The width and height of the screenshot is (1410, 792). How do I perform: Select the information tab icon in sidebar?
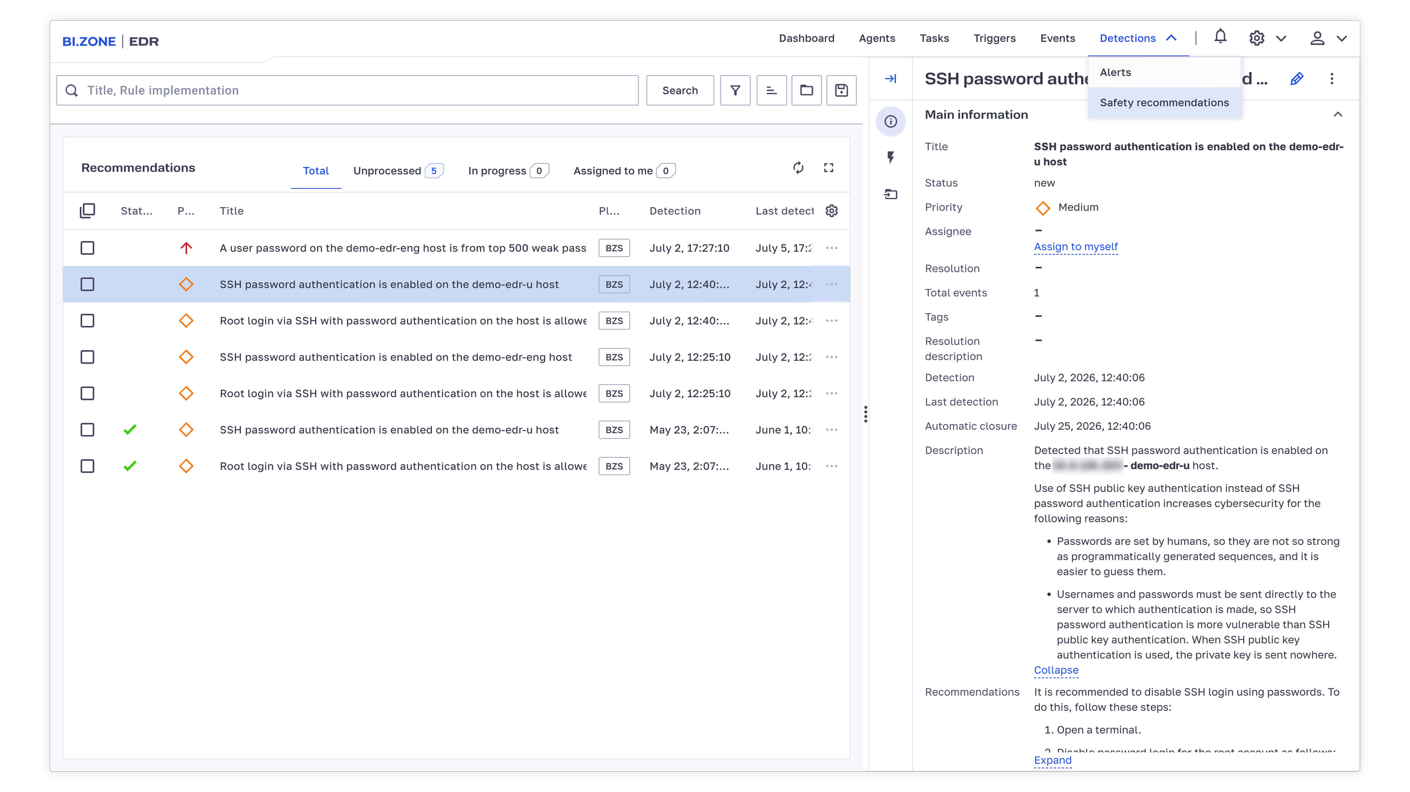[x=891, y=121]
